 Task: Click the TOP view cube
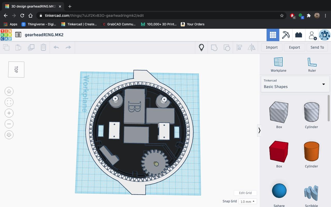point(16,69)
